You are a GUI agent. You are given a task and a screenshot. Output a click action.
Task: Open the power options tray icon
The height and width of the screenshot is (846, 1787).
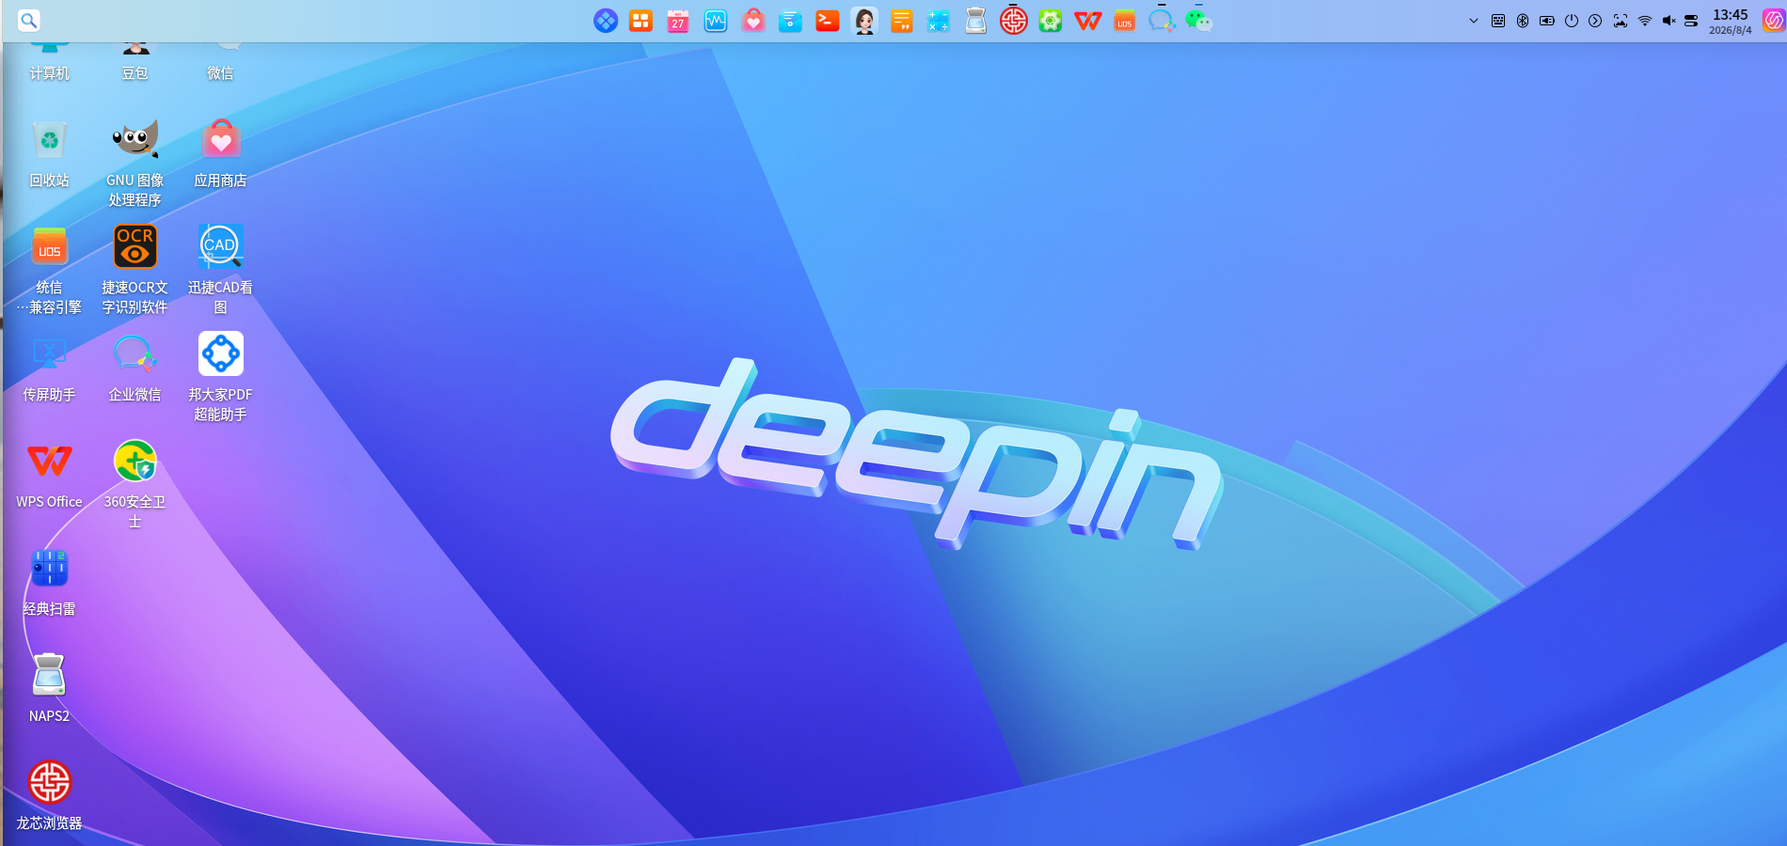1572,21
